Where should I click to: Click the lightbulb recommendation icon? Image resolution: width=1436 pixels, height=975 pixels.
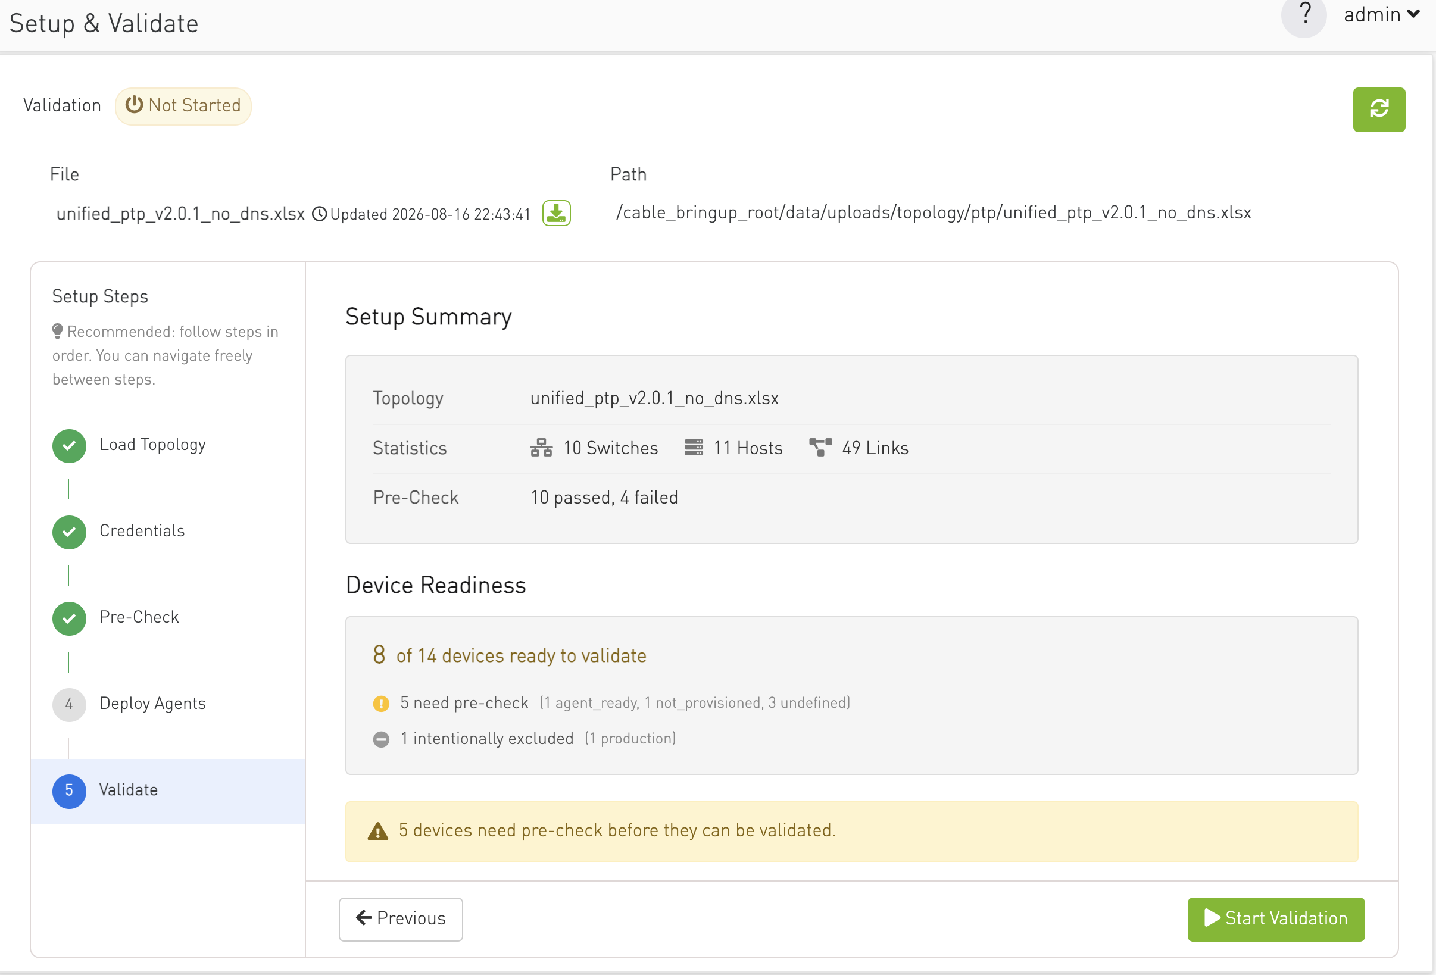coord(58,331)
